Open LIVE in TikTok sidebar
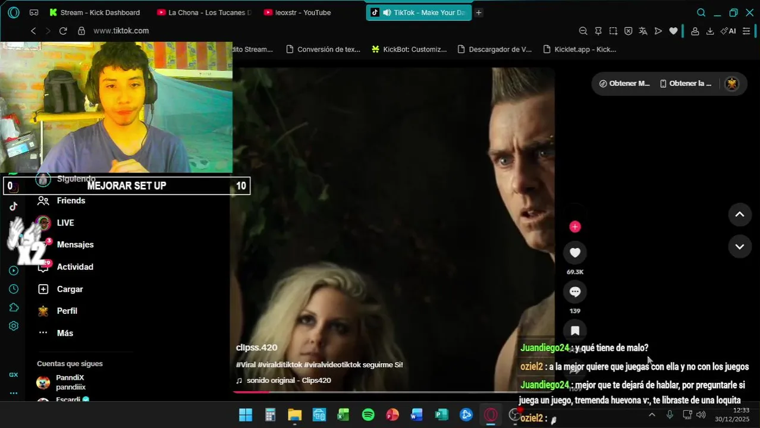Screen dimensions: 760x428 click(56, 223)
